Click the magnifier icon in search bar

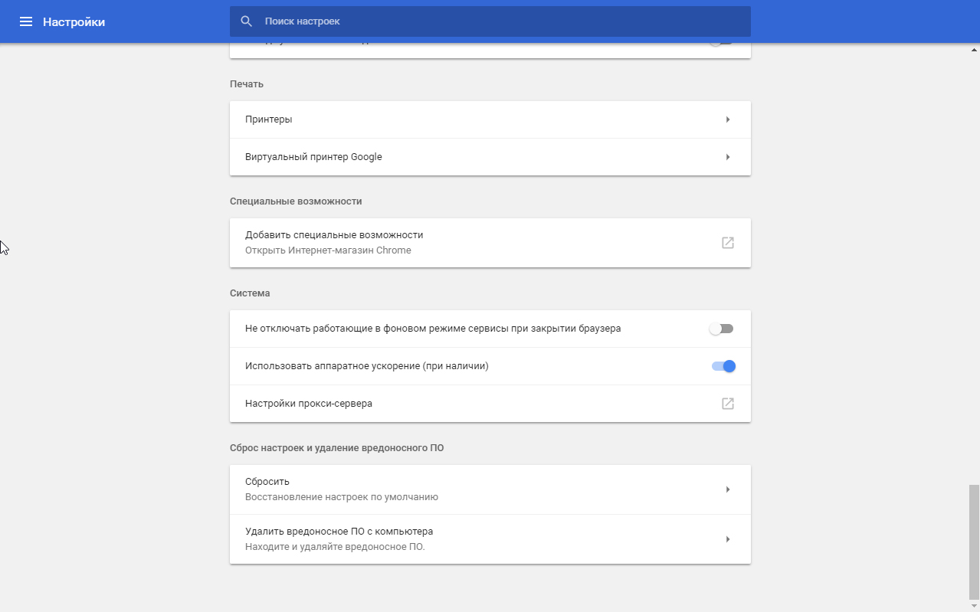[x=246, y=21]
